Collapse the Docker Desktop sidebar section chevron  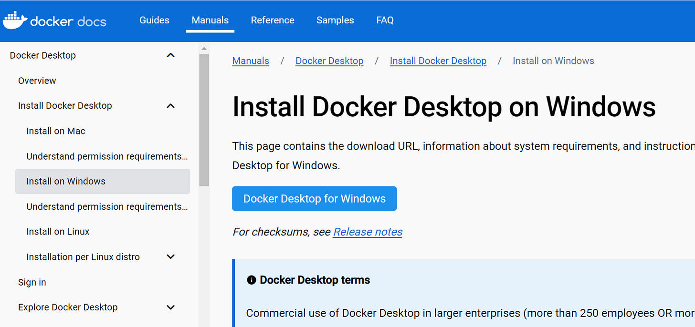pyautogui.click(x=170, y=55)
